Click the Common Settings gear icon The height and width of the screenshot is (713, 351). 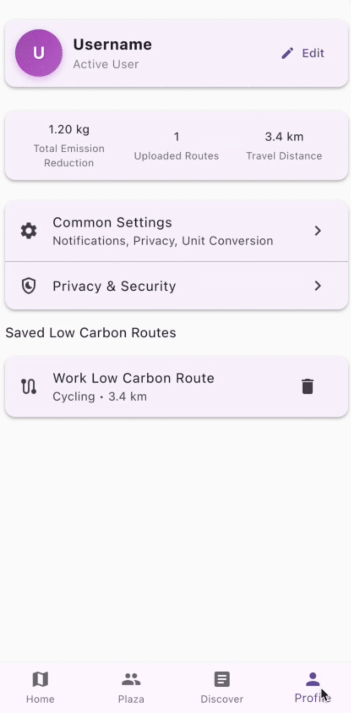29,231
